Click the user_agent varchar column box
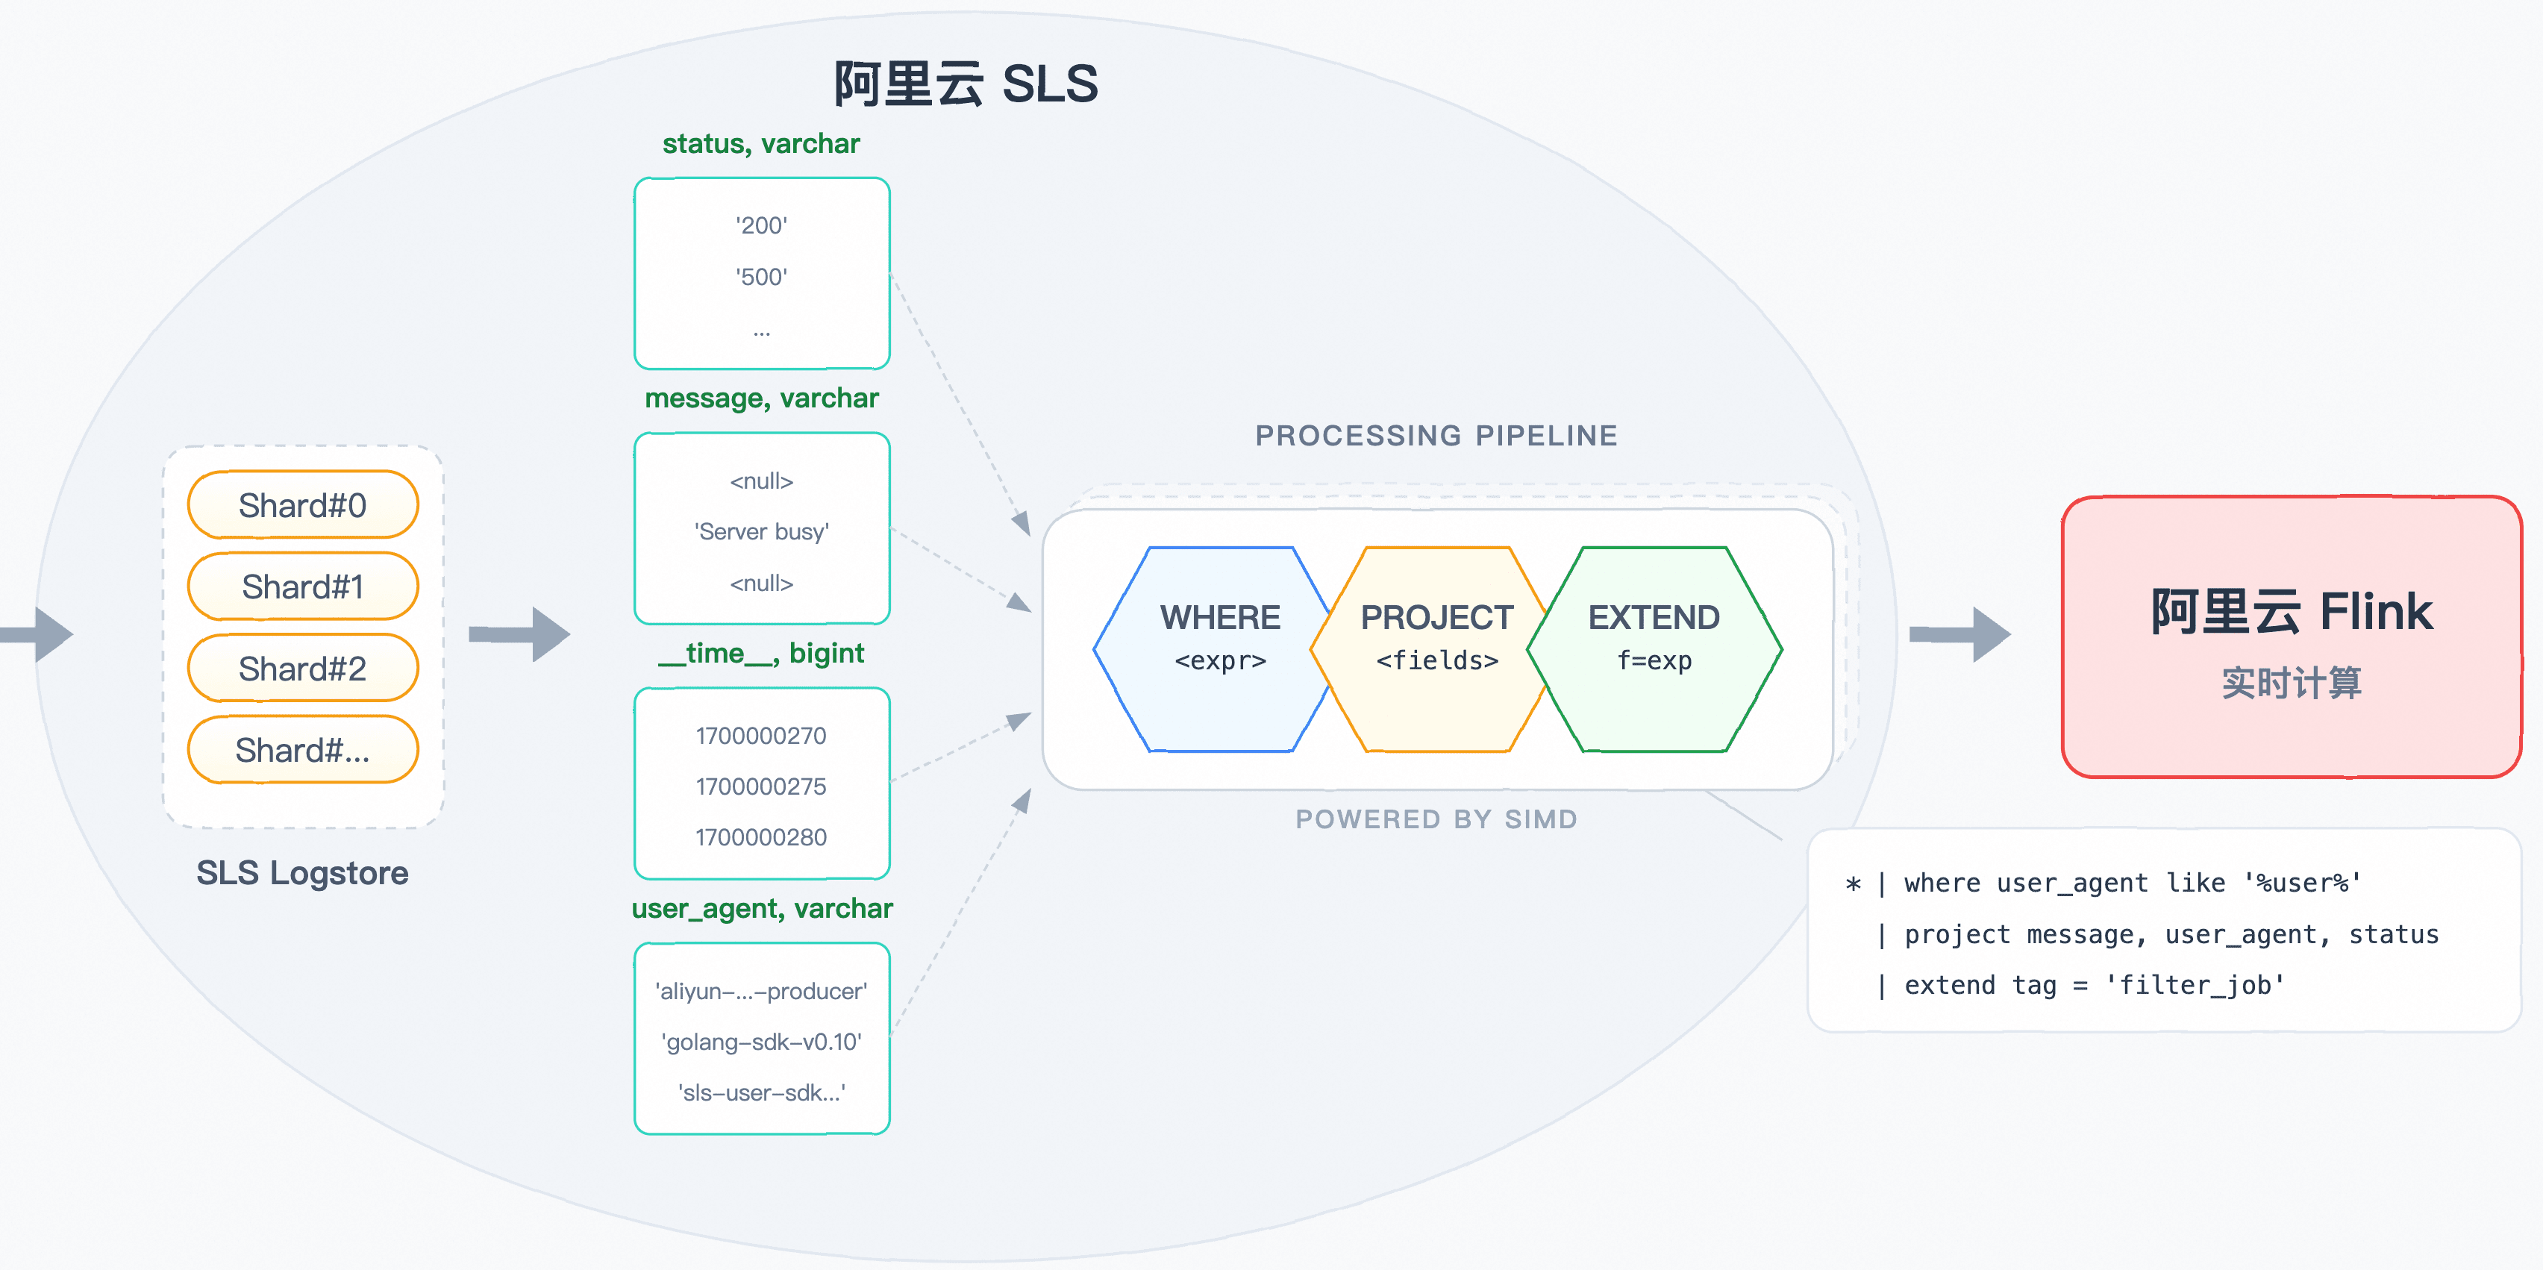 (761, 1039)
